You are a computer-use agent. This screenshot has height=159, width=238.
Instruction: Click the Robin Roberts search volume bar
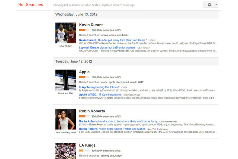click(84, 116)
